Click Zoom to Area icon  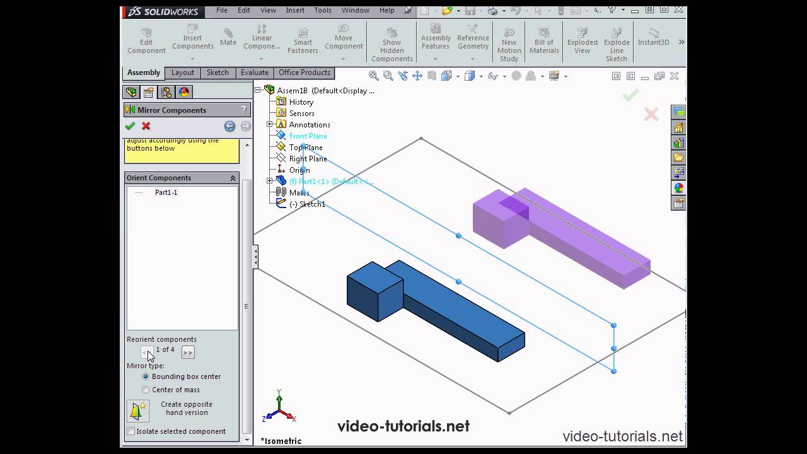coord(388,76)
